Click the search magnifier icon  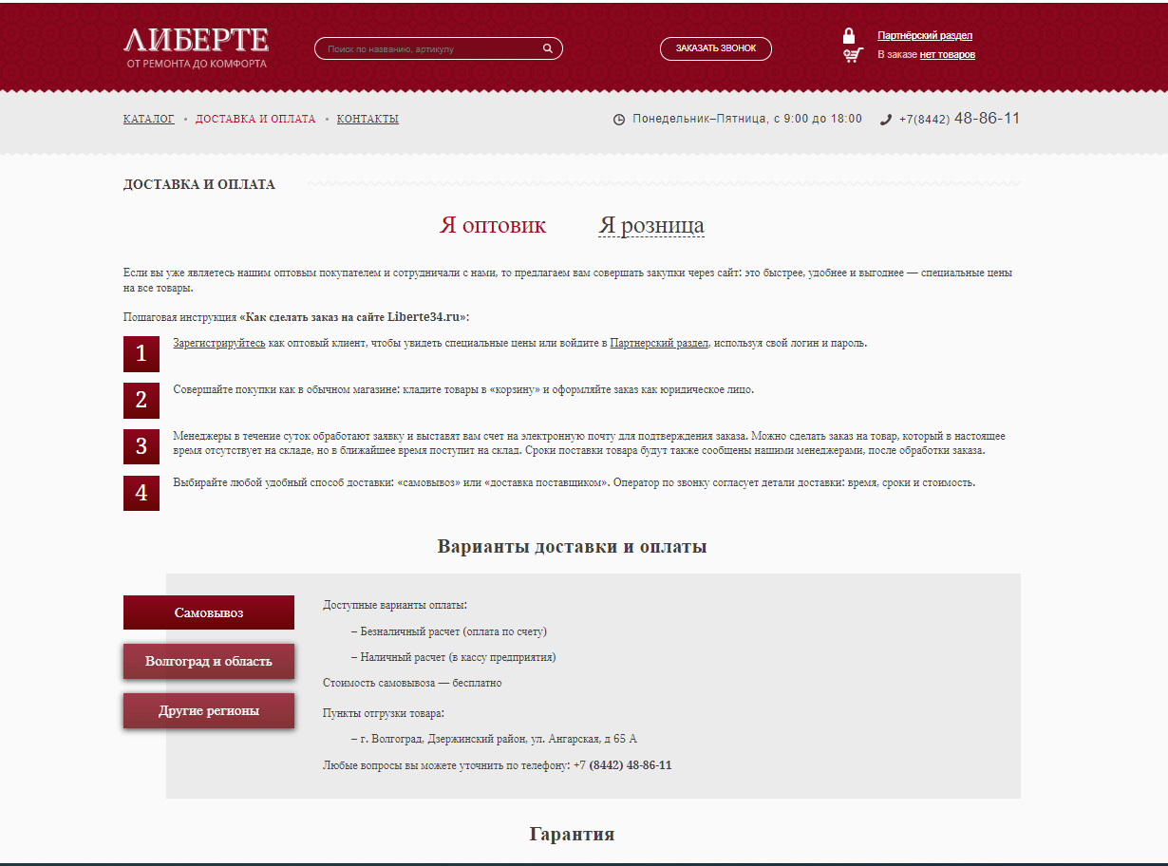tap(548, 48)
